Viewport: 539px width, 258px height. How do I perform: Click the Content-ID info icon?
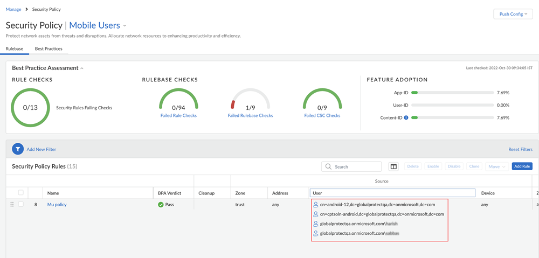406,117
